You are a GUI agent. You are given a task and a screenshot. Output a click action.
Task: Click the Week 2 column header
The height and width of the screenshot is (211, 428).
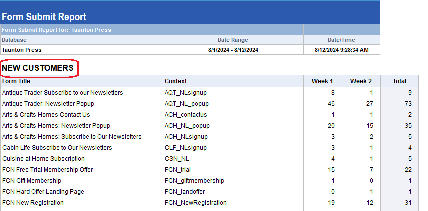pyautogui.click(x=361, y=81)
